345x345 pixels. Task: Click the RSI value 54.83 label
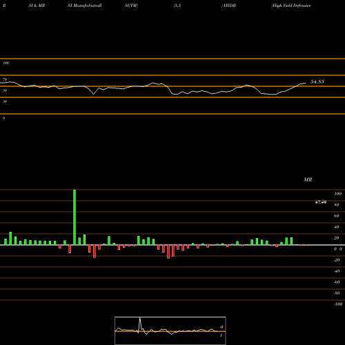[317, 81]
